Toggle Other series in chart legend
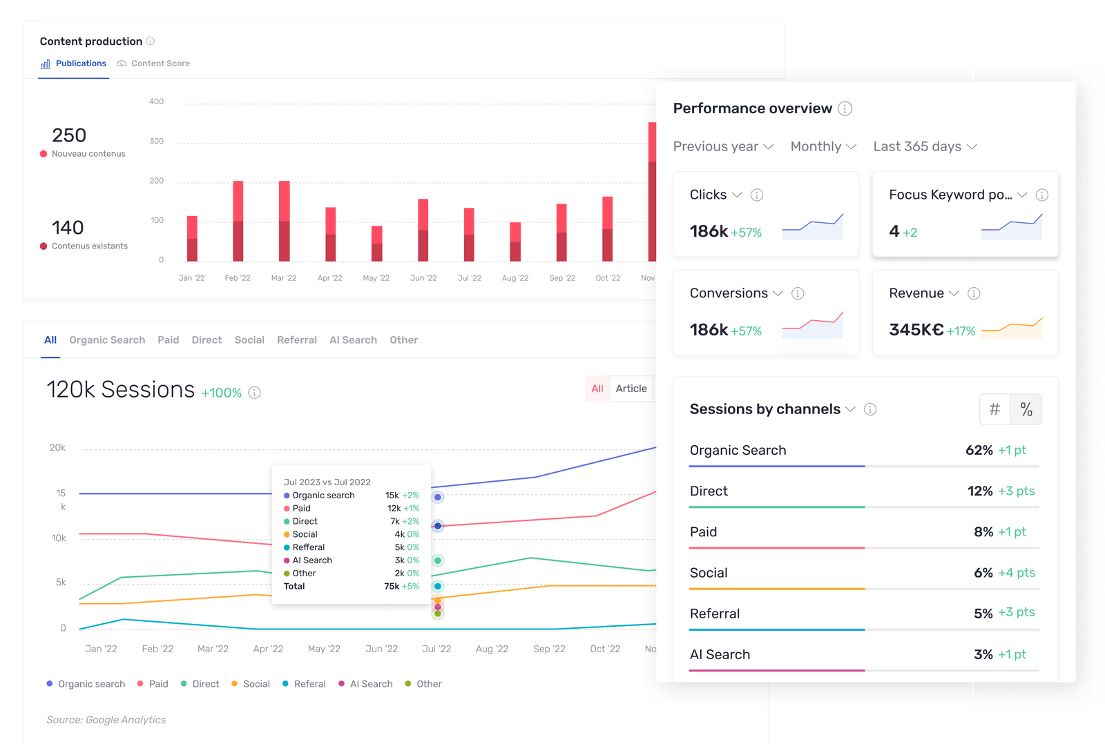Screen dimensions: 1105x744 click(423, 684)
